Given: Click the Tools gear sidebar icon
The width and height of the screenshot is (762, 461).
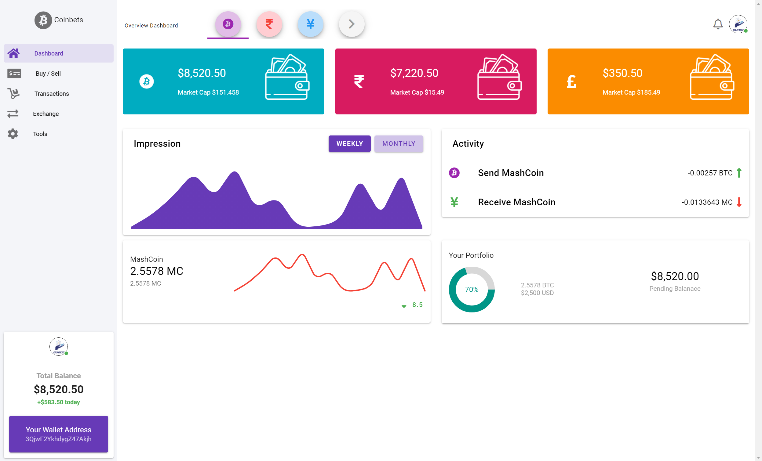Looking at the screenshot, I should tap(13, 134).
